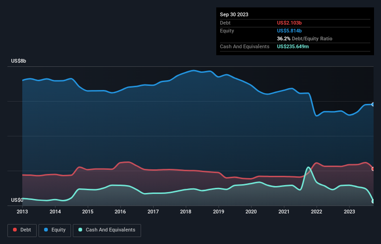The width and height of the screenshot is (381, 244).
Task: Select the Equity endpoint marker on chart
Action: (373, 104)
